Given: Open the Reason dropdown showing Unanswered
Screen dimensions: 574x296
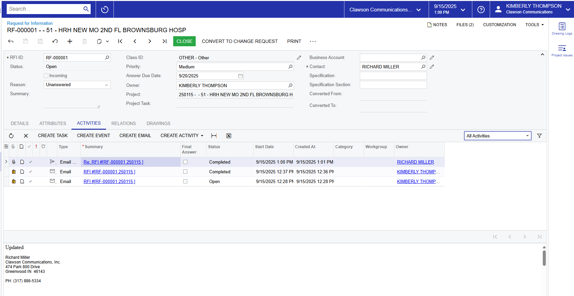Looking at the screenshot, I should (x=77, y=85).
